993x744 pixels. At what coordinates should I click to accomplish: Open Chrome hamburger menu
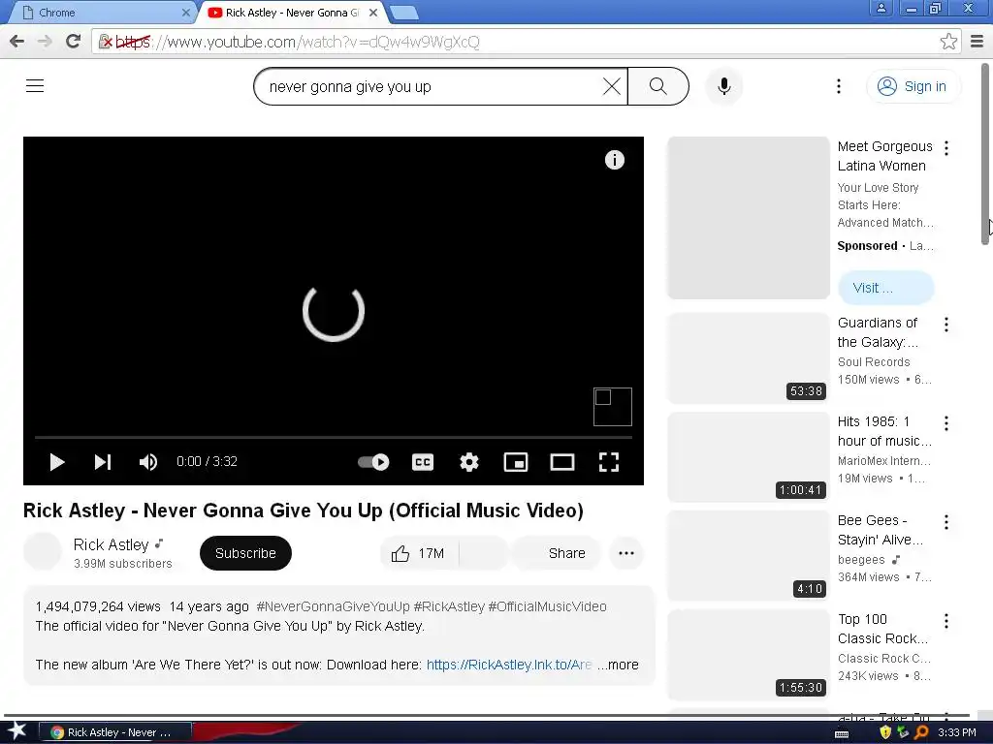pyautogui.click(x=977, y=42)
